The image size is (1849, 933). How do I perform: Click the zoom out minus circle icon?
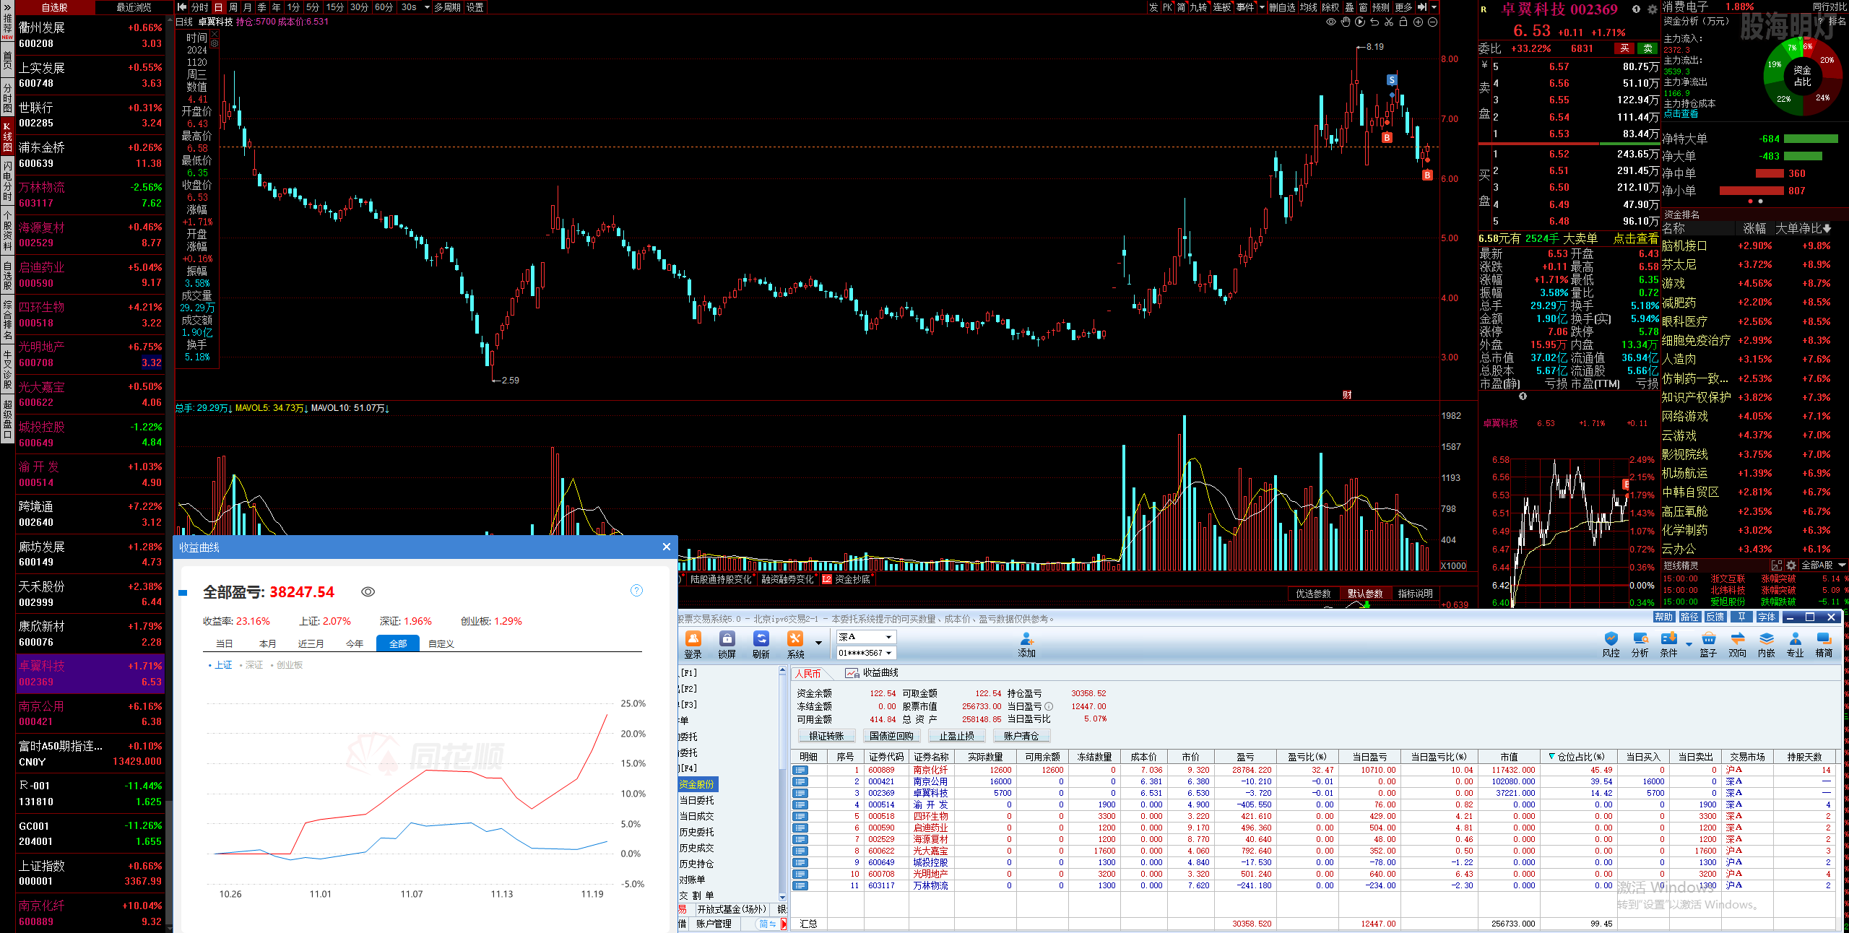tap(1432, 22)
